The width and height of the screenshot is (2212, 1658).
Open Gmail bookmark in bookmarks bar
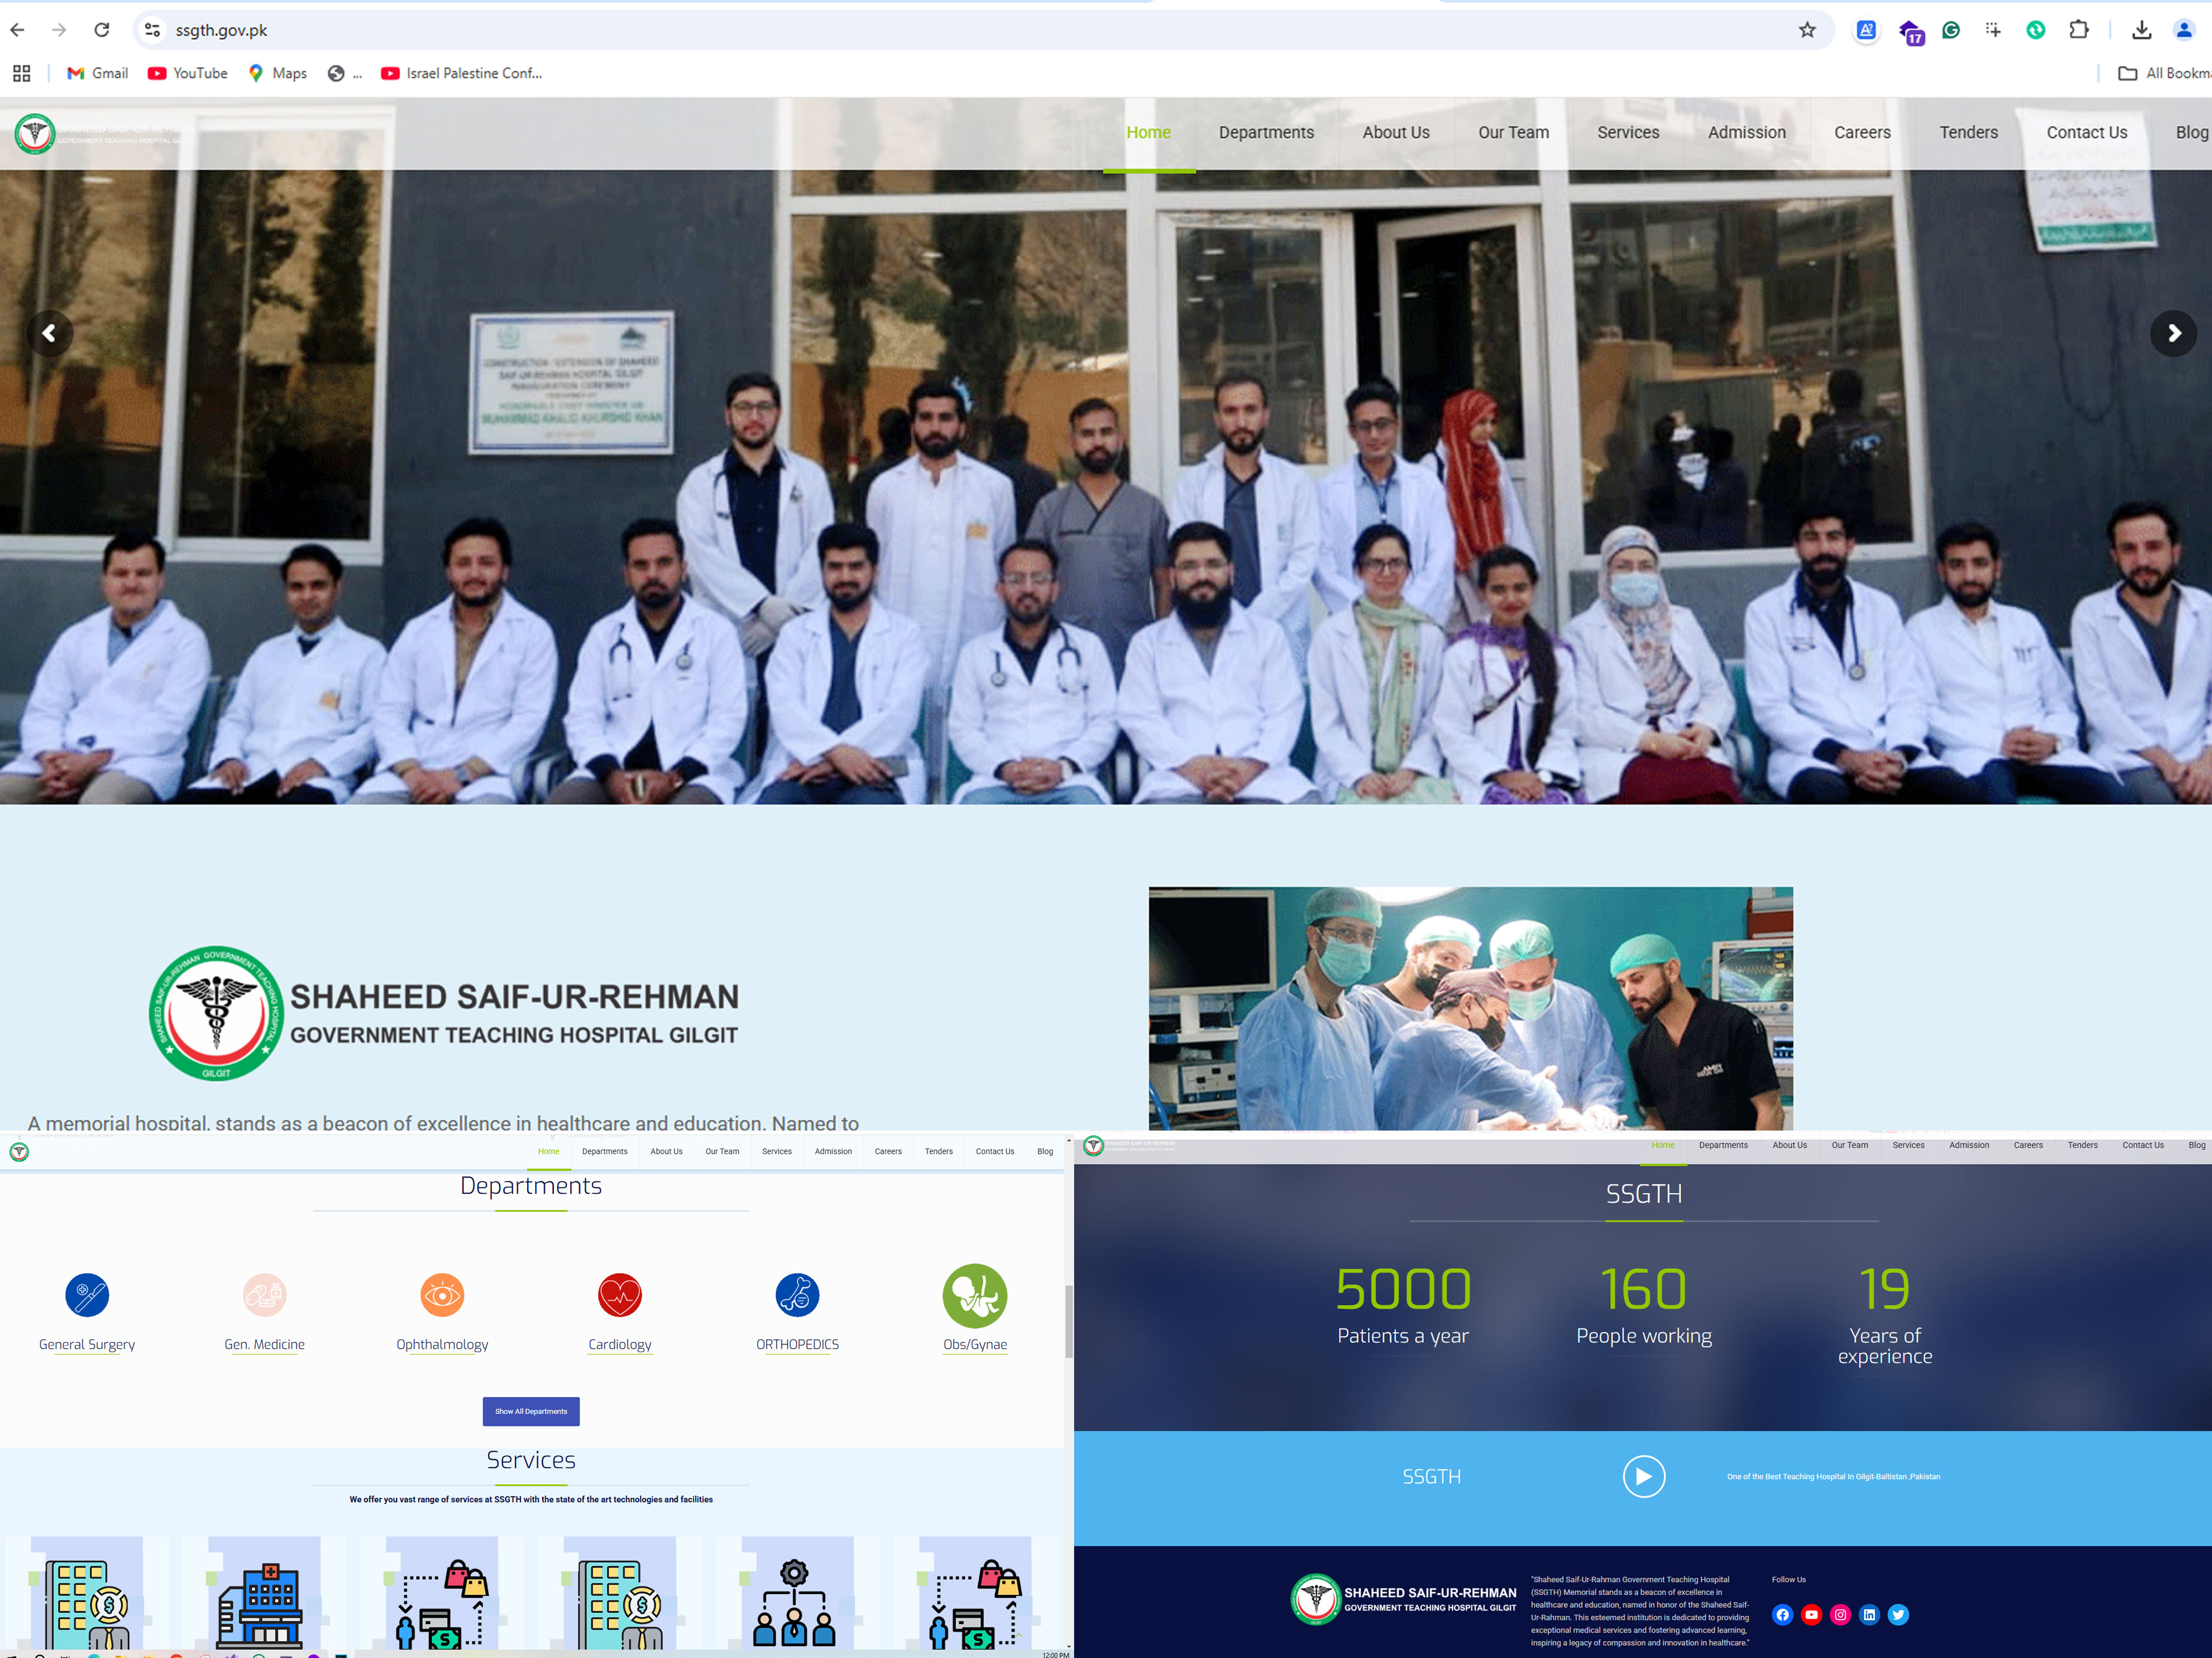97,73
